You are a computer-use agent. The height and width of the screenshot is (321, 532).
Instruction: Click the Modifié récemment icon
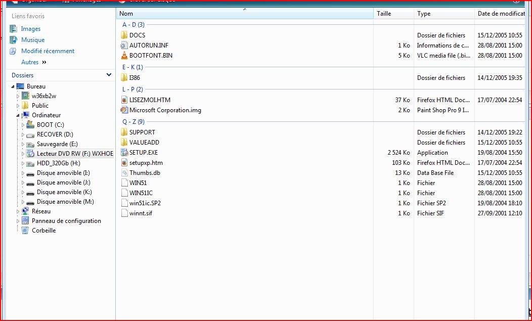pyautogui.click(x=13, y=51)
